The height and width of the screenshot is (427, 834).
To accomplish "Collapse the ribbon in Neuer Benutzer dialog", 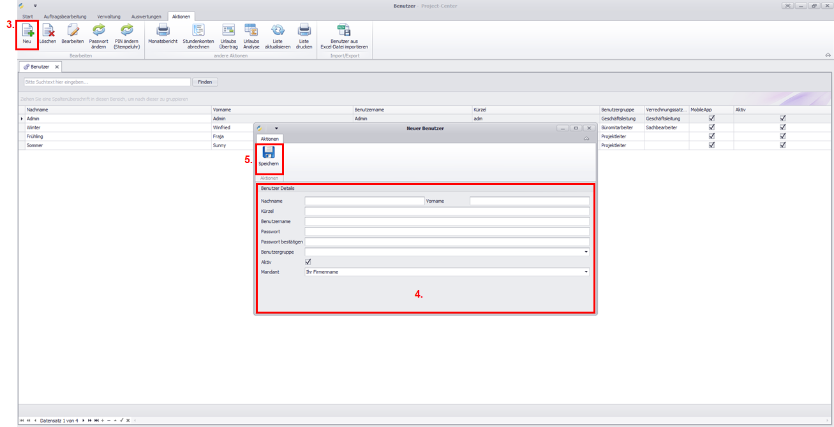I will [586, 138].
